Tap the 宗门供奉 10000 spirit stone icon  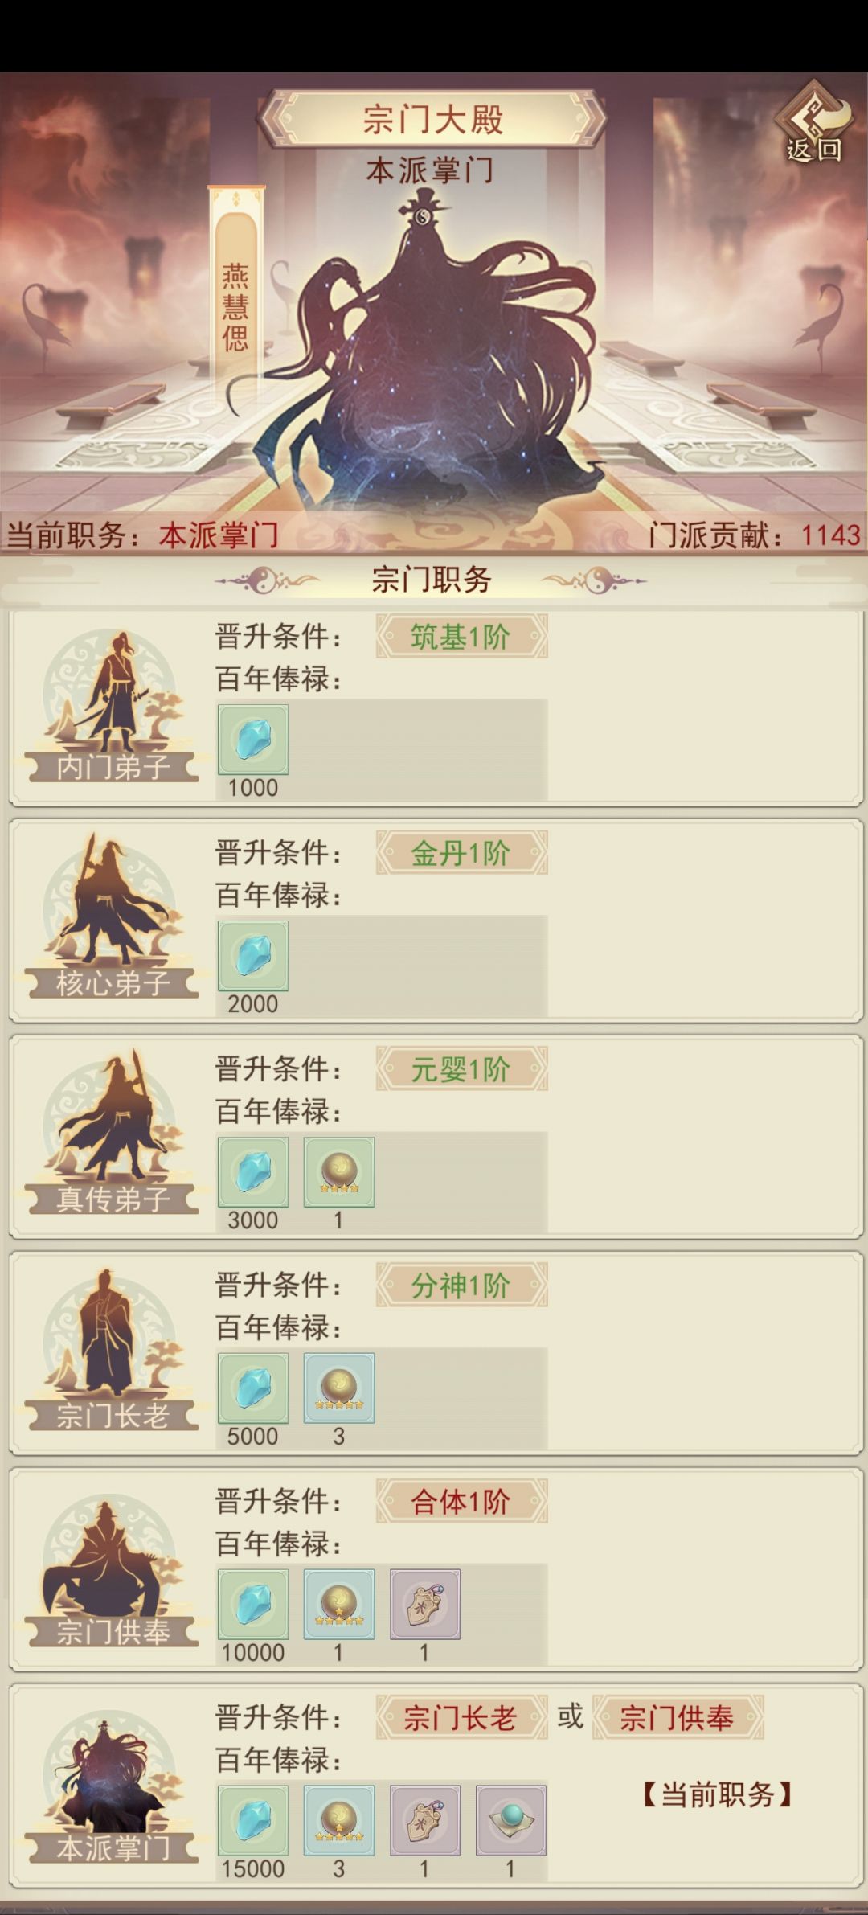pyautogui.click(x=252, y=1605)
